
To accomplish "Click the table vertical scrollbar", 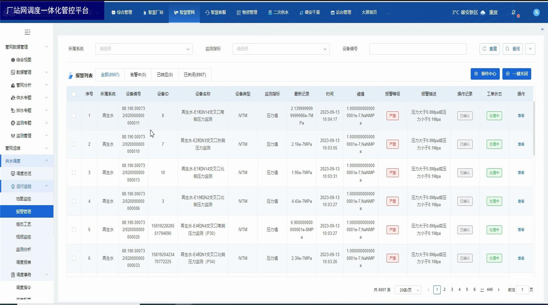I will click(534, 129).
